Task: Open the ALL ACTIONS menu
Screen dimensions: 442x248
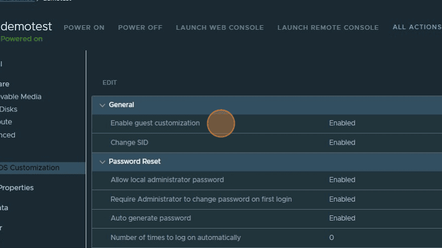Action: tap(417, 27)
